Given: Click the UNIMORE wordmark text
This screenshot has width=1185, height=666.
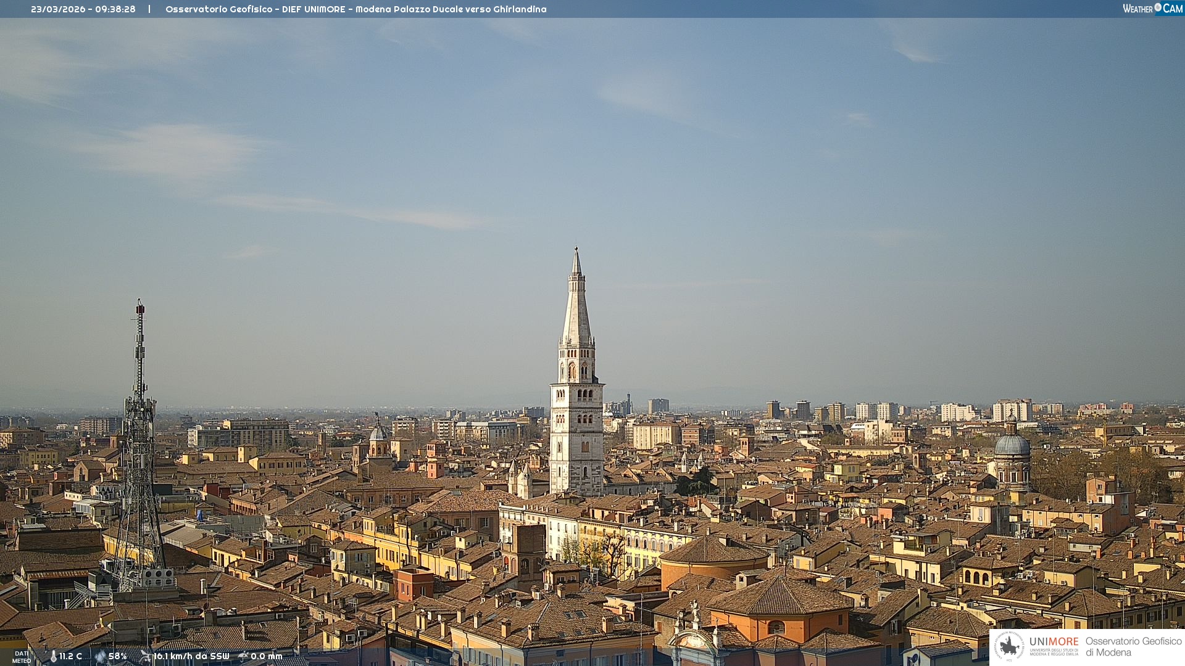Looking at the screenshot, I should click(x=1054, y=641).
